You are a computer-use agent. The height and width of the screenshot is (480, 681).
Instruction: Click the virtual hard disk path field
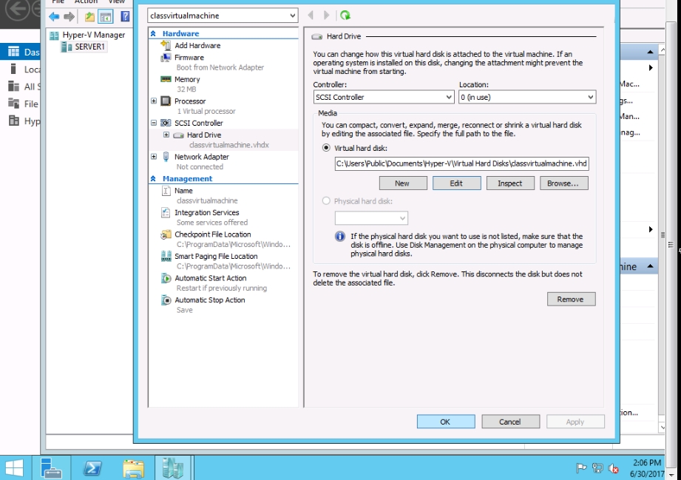click(x=461, y=163)
